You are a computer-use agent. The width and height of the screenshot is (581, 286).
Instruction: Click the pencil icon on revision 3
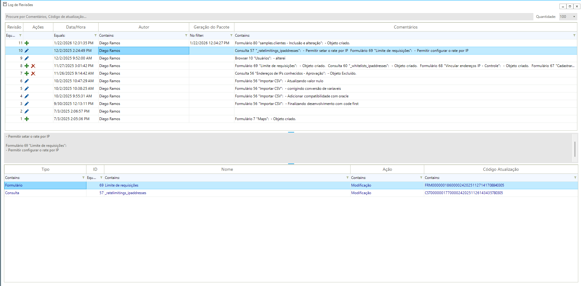pos(27,104)
